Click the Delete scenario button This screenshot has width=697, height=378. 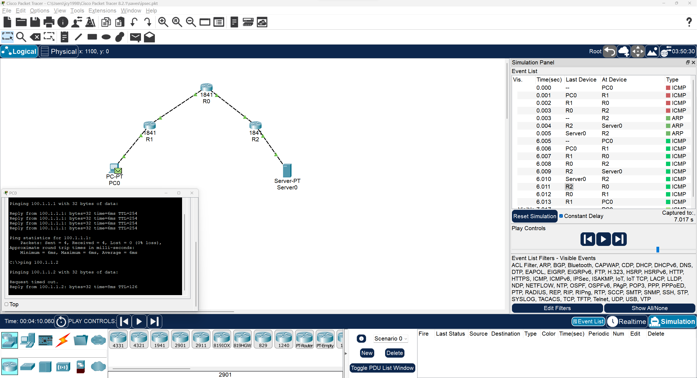[x=395, y=353]
